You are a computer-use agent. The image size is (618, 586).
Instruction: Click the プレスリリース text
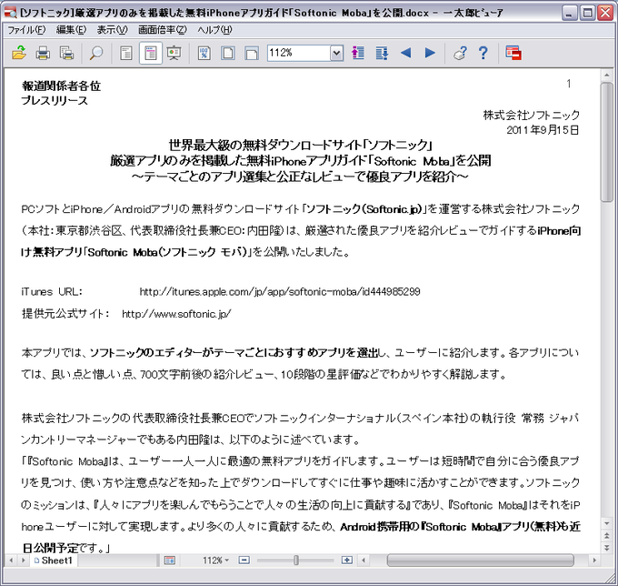tap(55, 101)
